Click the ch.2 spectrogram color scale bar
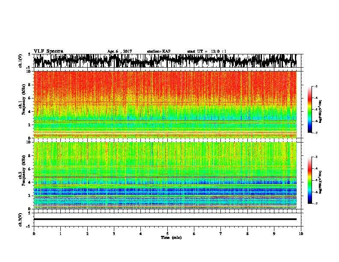The width and height of the screenshot is (339, 262). [310, 180]
